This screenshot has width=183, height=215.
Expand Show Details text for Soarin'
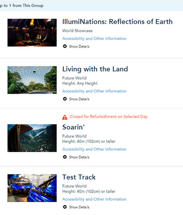point(79,157)
